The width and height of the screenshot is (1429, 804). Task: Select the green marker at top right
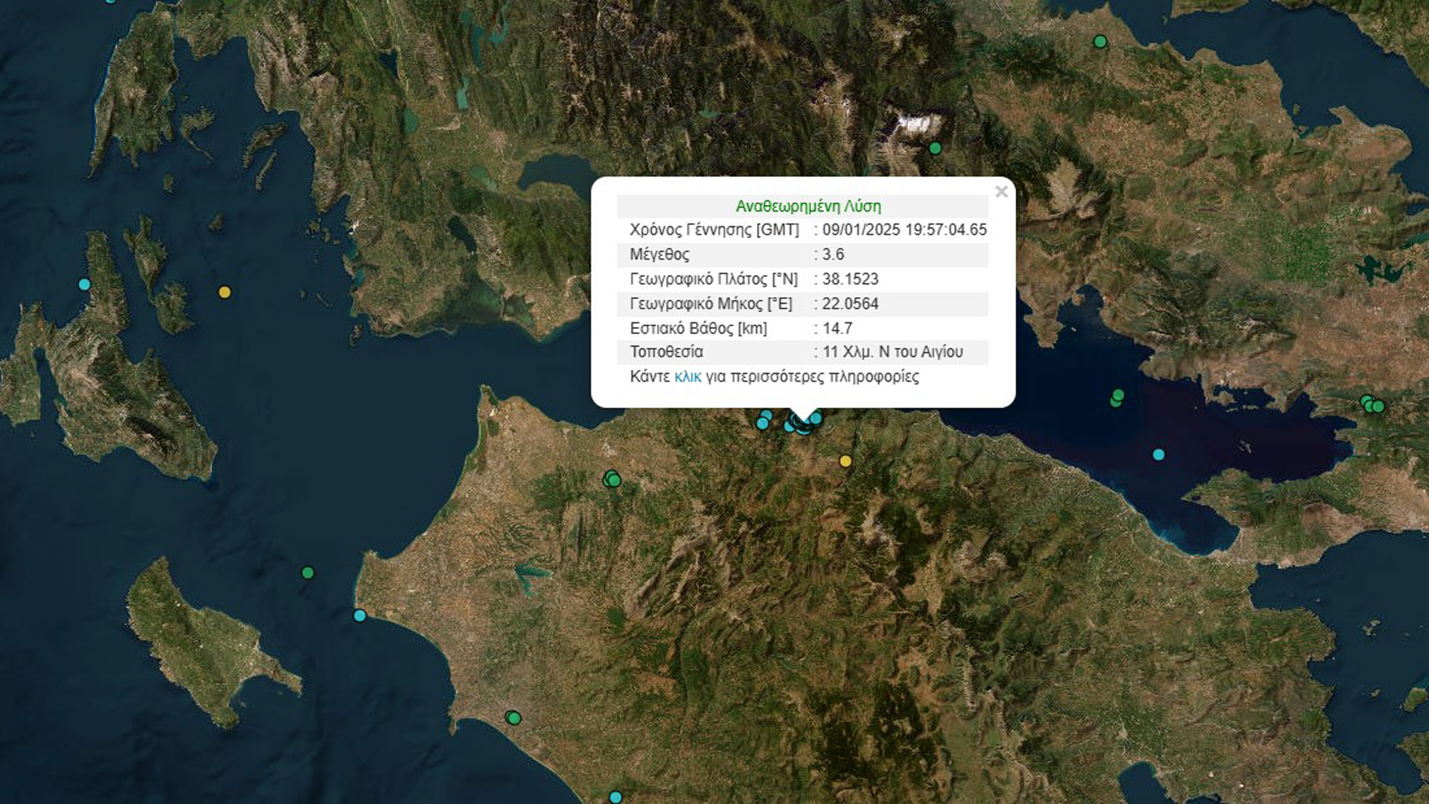click(1100, 42)
